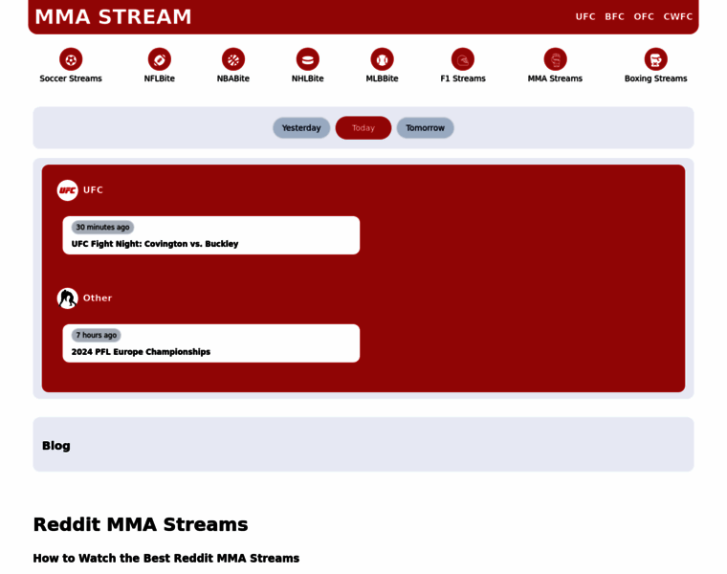Click the UFC section heading text
Image resolution: width=727 pixels, height=574 pixels.
point(93,190)
